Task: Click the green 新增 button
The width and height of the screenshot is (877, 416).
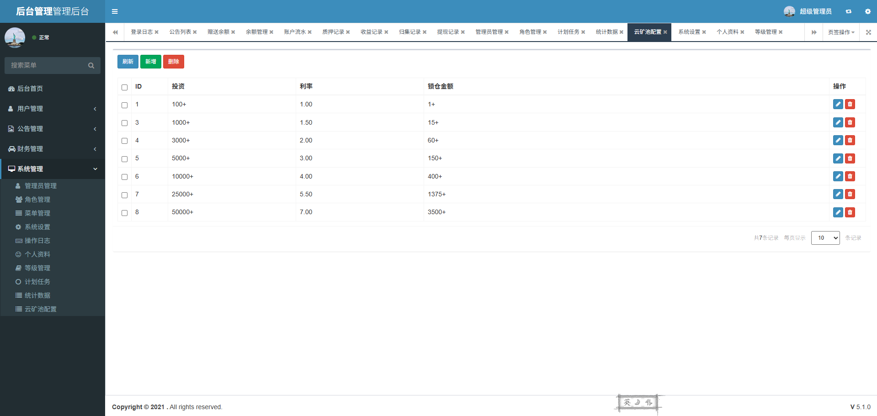Action: coord(150,62)
